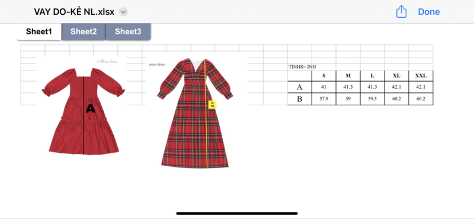Select the XL header cell
Screen dimensions: 474x219
[396, 76]
